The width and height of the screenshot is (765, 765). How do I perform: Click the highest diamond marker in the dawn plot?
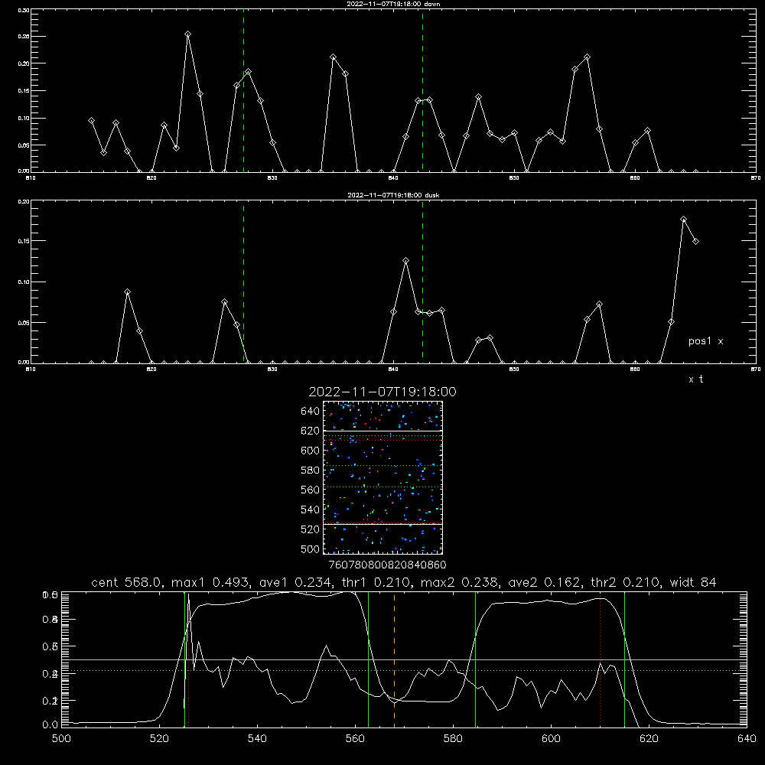[188, 34]
